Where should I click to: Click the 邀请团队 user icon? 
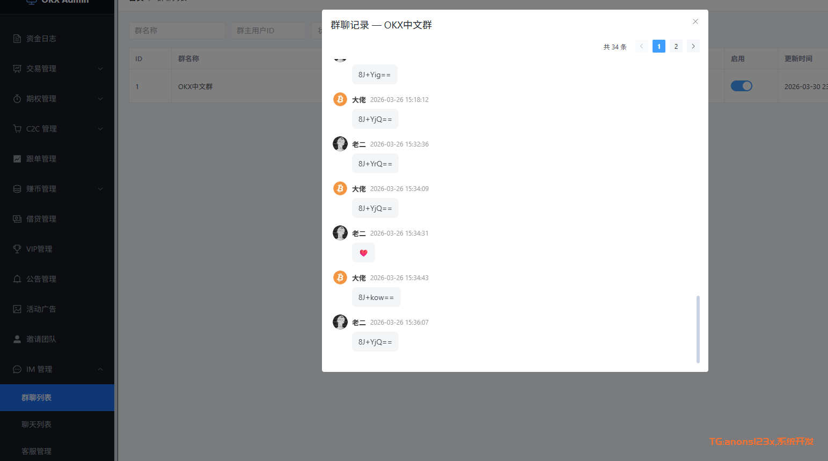(x=17, y=339)
